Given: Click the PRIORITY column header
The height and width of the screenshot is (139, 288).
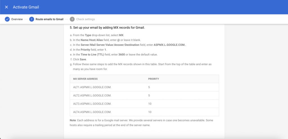Looking at the screenshot, I should pos(154,79).
